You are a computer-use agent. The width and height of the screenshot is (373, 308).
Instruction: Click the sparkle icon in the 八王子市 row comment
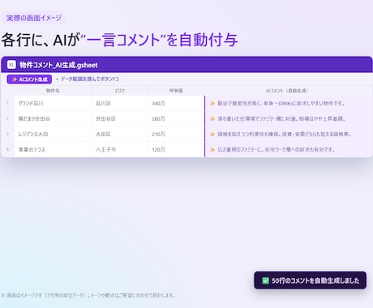[x=212, y=149]
